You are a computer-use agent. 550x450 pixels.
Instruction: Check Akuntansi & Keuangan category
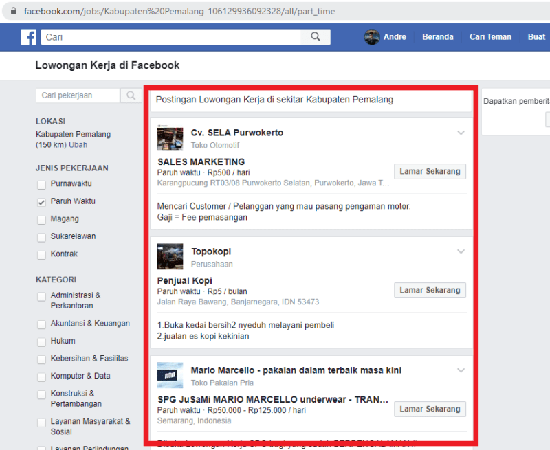[x=41, y=324]
